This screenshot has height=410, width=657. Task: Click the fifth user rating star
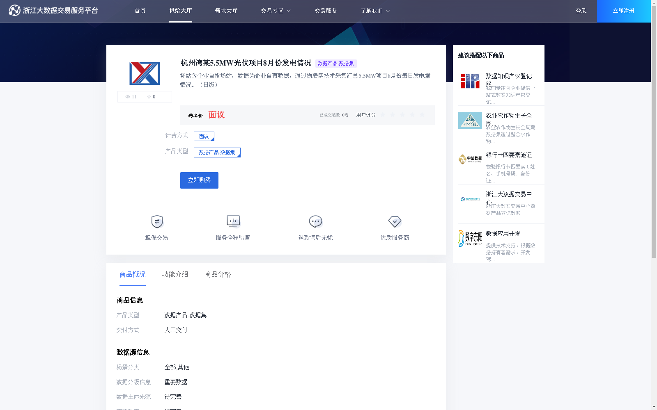422,115
